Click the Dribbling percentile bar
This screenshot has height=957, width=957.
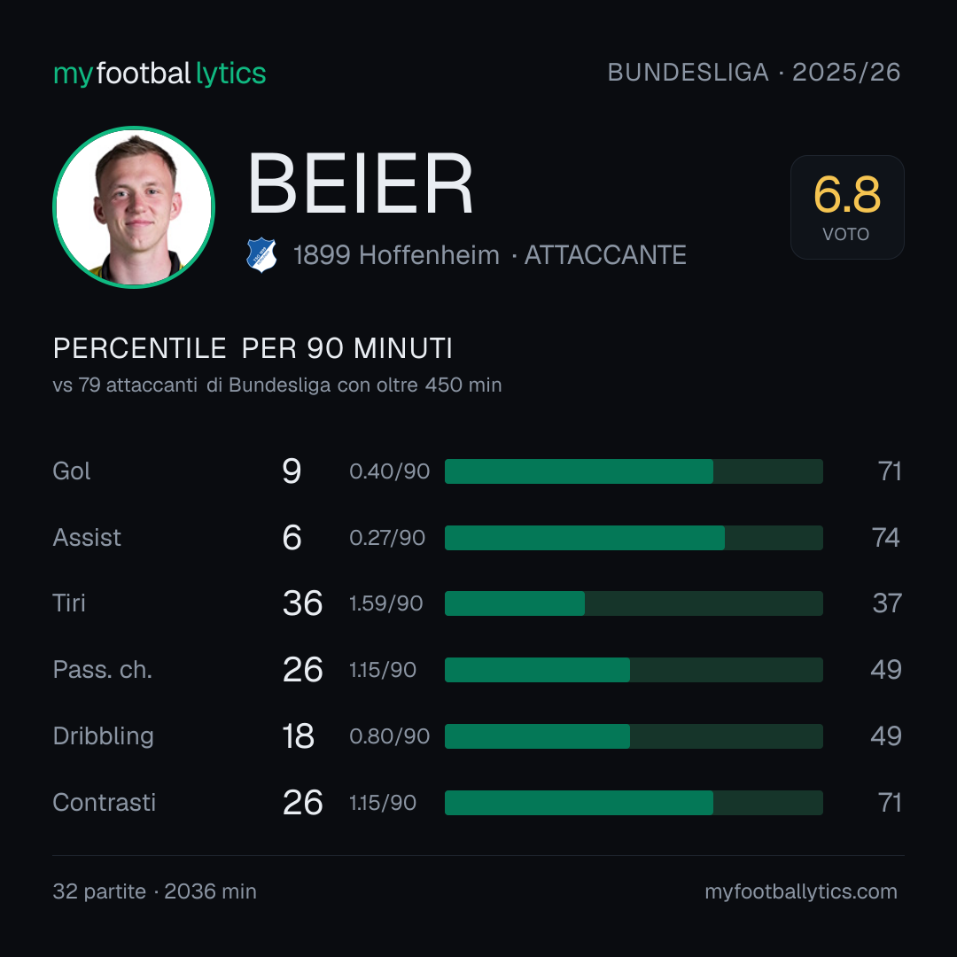(x=634, y=736)
